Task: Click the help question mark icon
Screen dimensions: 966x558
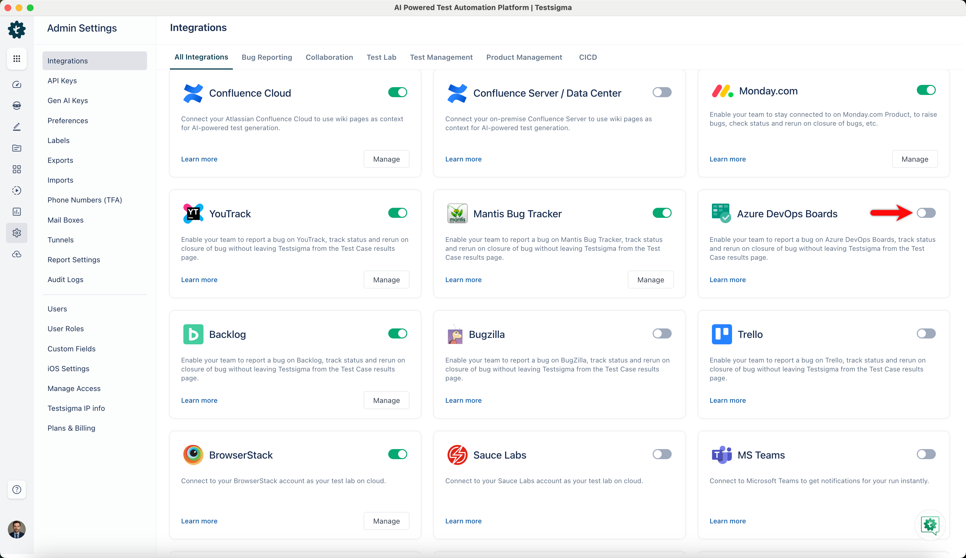Action: [16, 490]
